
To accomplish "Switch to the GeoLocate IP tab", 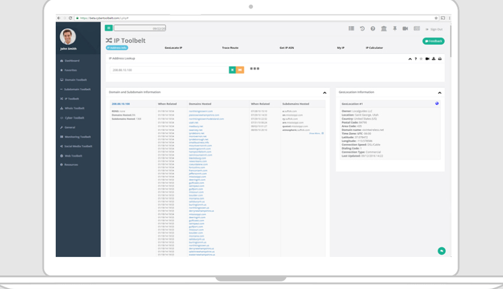I will pos(174,48).
